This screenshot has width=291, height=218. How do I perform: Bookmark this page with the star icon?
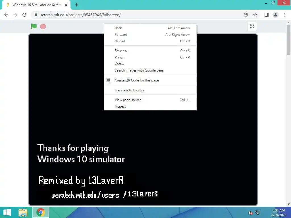click(x=255, y=15)
